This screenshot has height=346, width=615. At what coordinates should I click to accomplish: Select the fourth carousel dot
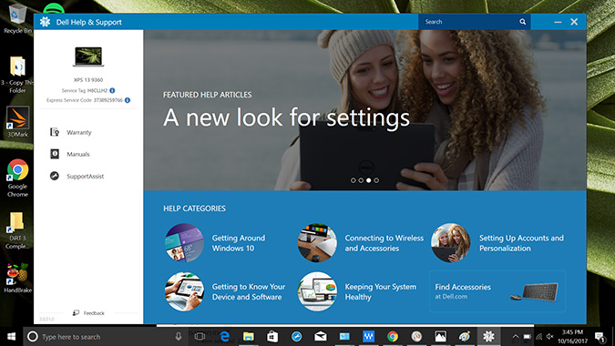(376, 180)
